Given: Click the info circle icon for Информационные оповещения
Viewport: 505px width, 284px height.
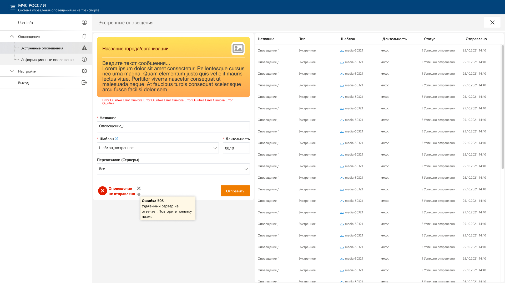Looking at the screenshot, I should click(84, 60).
